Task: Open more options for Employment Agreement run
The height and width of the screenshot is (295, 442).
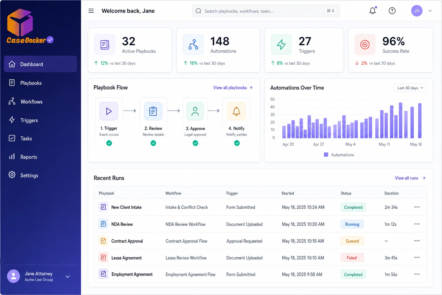Action: tap(417, 274)
